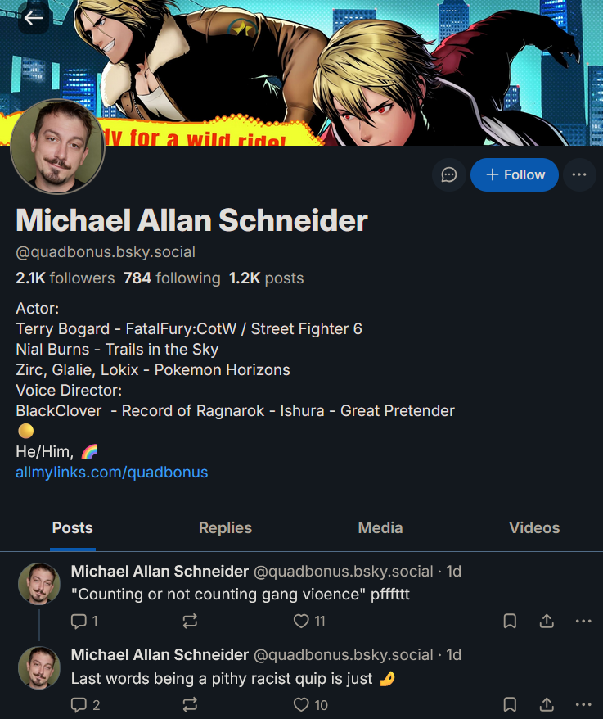Switch to the Media tab

380,528
